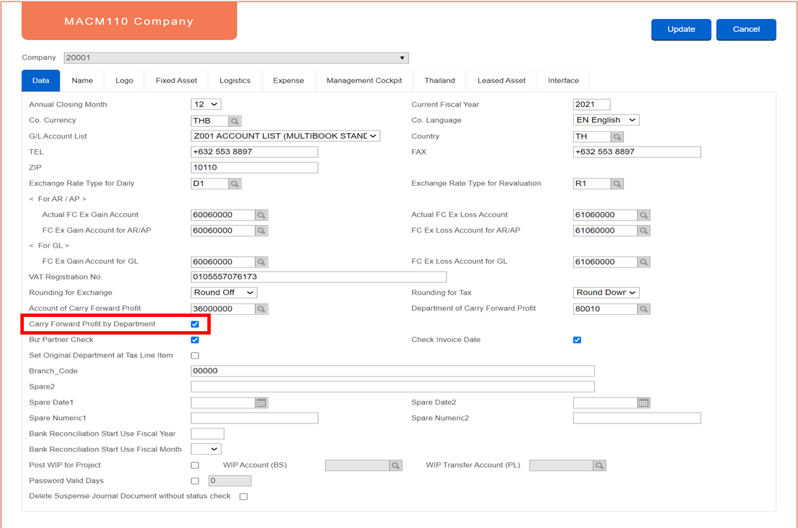
Task: Switch to the Logo tab
Action: [x=124, y=81]
